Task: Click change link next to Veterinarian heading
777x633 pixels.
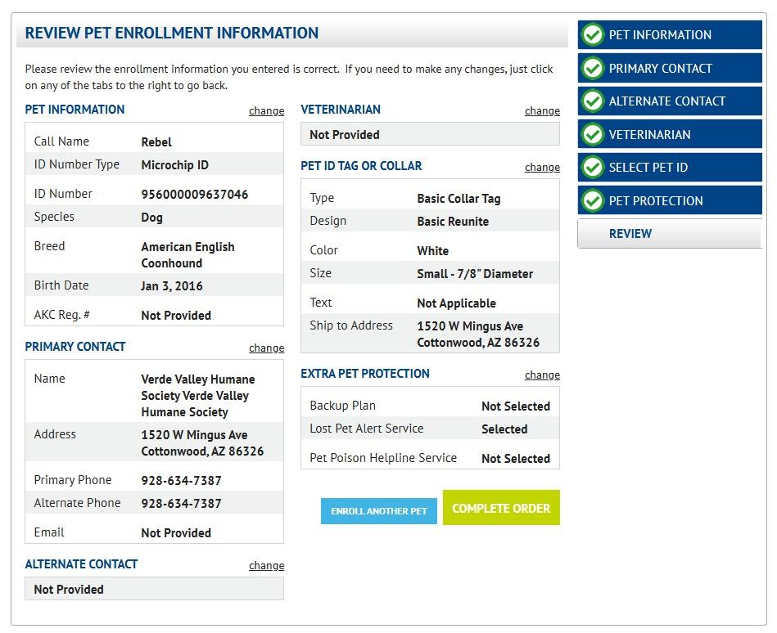Action: pos(542,111)
